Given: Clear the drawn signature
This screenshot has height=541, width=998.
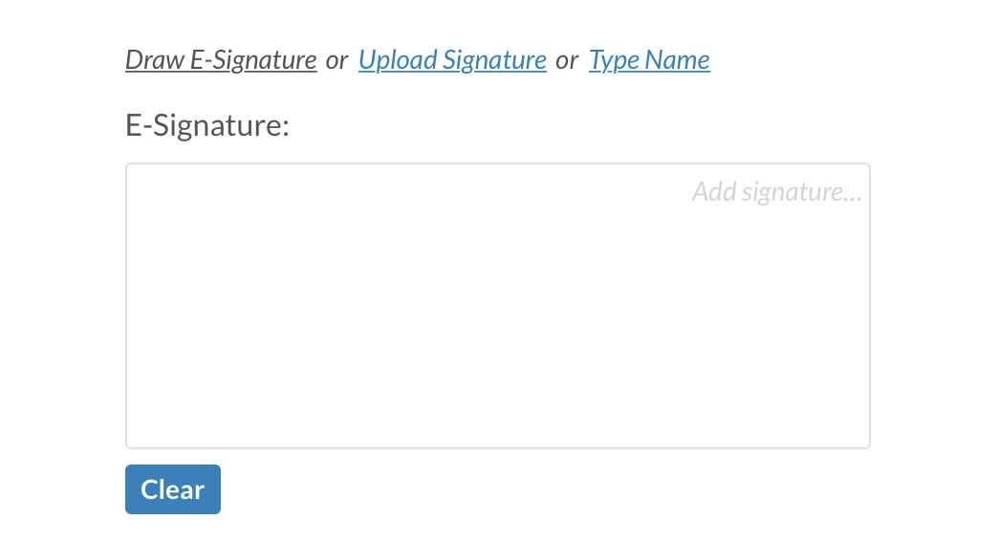Looking at the screenshot, I should pyautogui.click(x=173, y=489).
